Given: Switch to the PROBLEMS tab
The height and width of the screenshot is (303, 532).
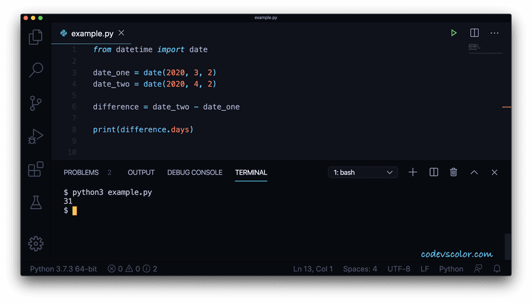Looking at the screenshot, I should 81,172.
